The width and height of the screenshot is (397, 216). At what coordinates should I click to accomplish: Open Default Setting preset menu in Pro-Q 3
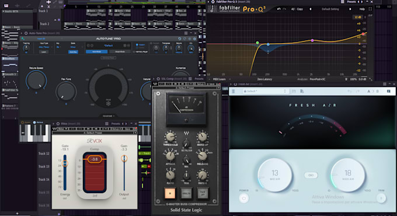pyautogui.click(x=330, y=9)
